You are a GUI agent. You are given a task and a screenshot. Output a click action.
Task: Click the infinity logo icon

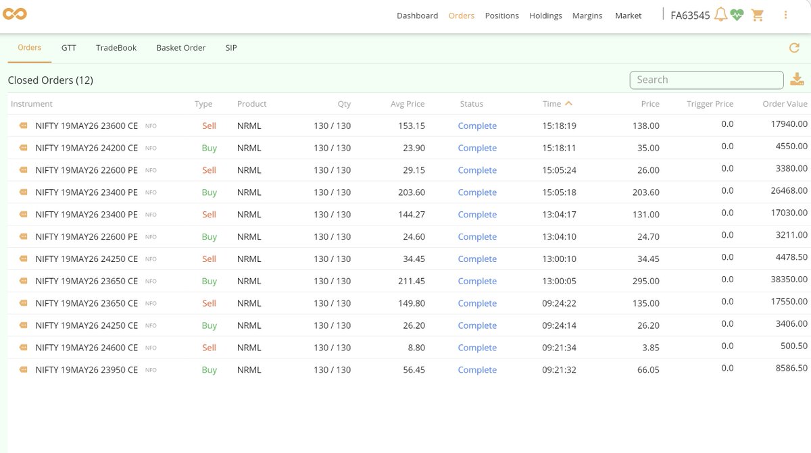pos(14,14)
